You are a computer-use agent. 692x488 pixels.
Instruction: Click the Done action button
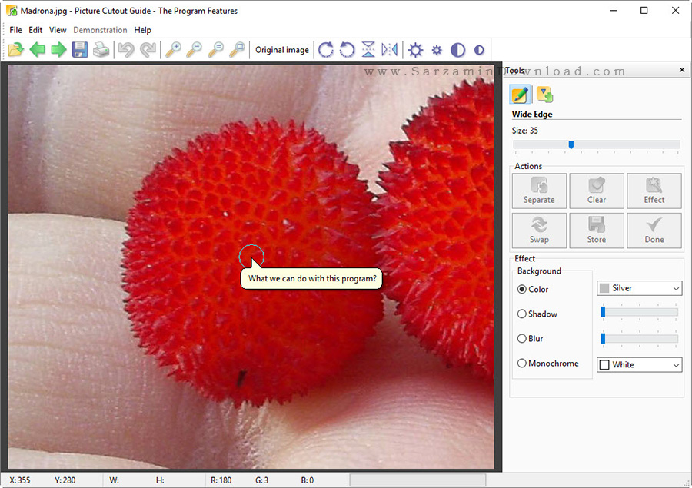click(654, 231)
